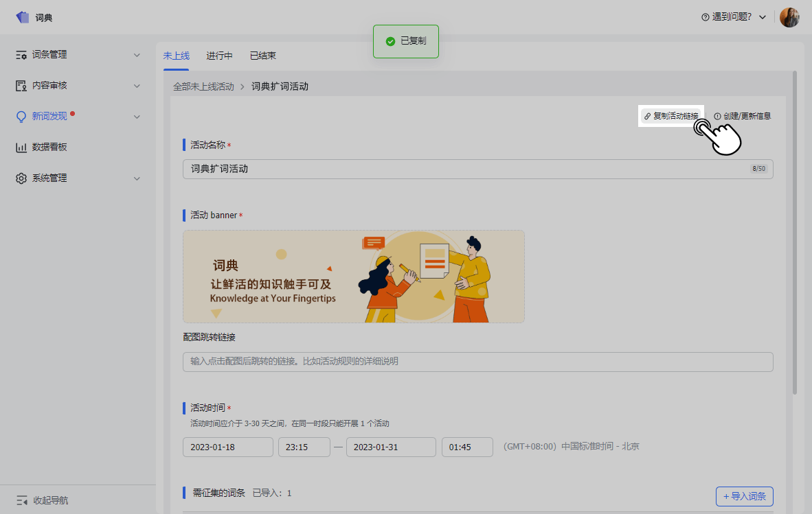
Task: Click the 新词发现 lightbulb icon
Action: click(x=21, y=117)
